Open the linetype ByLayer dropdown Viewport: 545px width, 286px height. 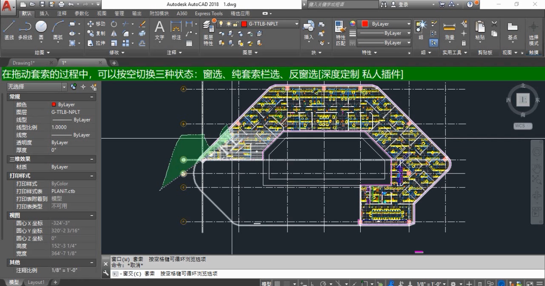(x=408, y=43)
